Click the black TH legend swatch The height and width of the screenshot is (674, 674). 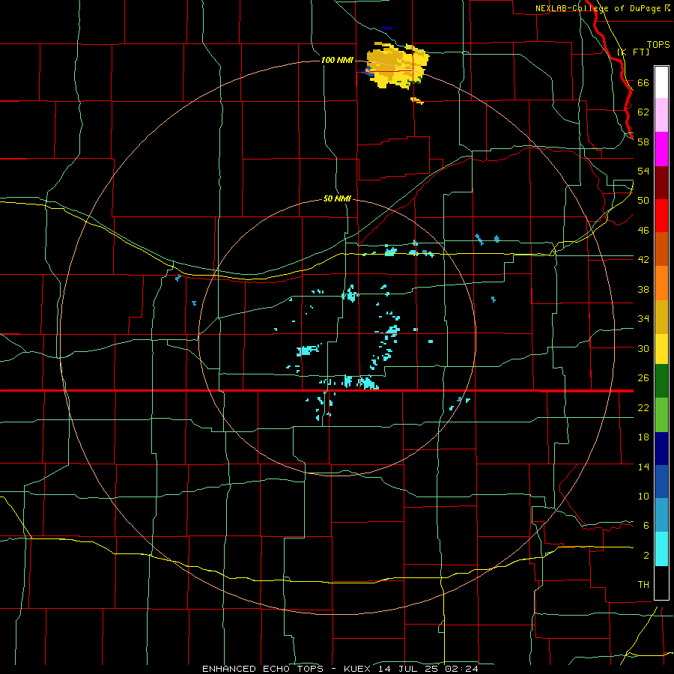(661, 583)
